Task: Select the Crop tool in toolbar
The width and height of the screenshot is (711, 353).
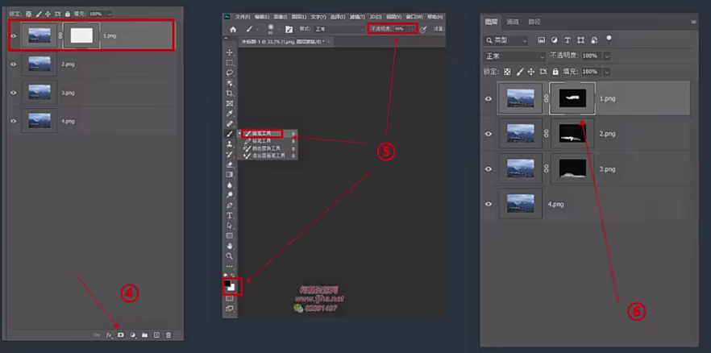Action: 230,93
